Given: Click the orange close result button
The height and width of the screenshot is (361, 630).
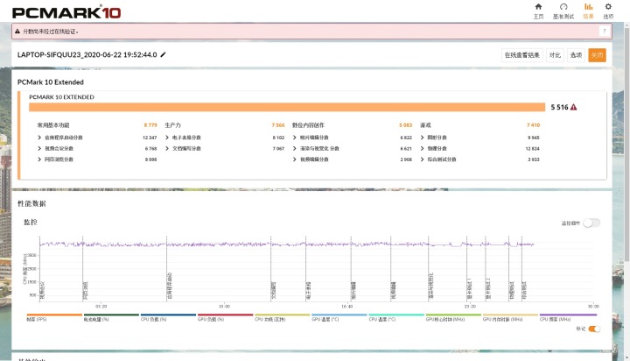Looking at the screenshot, I should click(597, 55).
